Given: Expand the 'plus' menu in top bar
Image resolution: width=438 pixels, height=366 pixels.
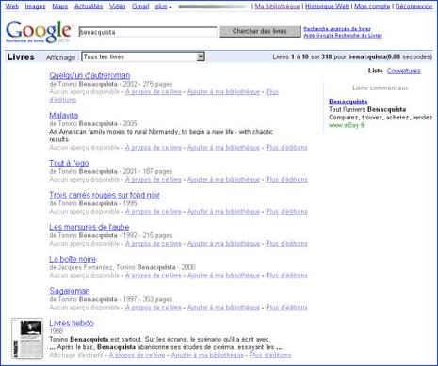Looking at the screenshot, I should click(163, 7).
